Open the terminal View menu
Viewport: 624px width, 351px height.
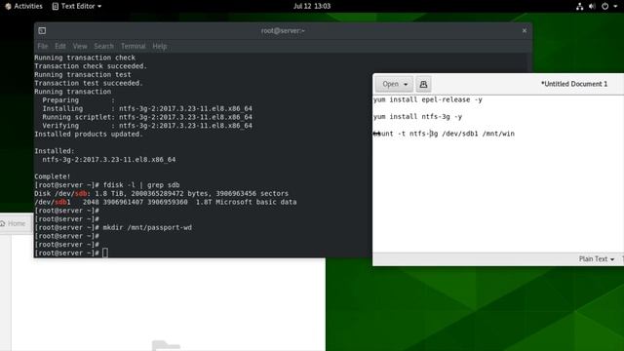coord(80,46)
